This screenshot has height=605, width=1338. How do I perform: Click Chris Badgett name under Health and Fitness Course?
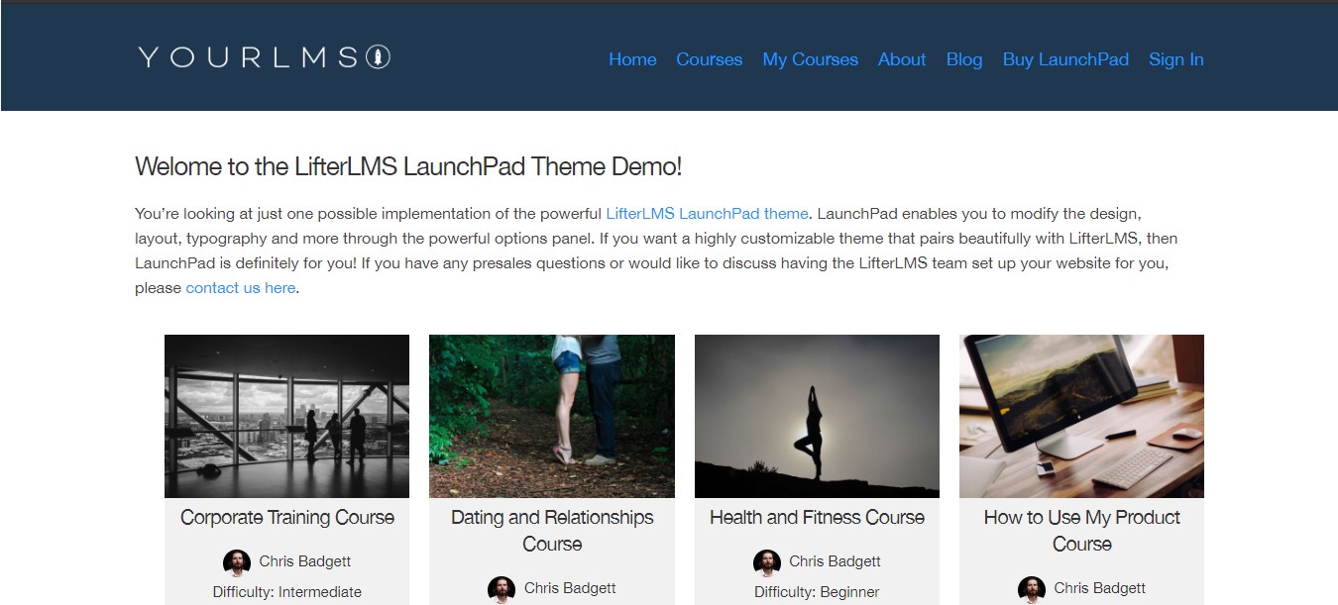pyautogui.click(x=835, y=561)
